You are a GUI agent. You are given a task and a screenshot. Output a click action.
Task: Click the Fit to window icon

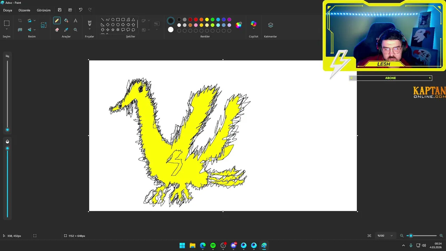tap(369, 236)
